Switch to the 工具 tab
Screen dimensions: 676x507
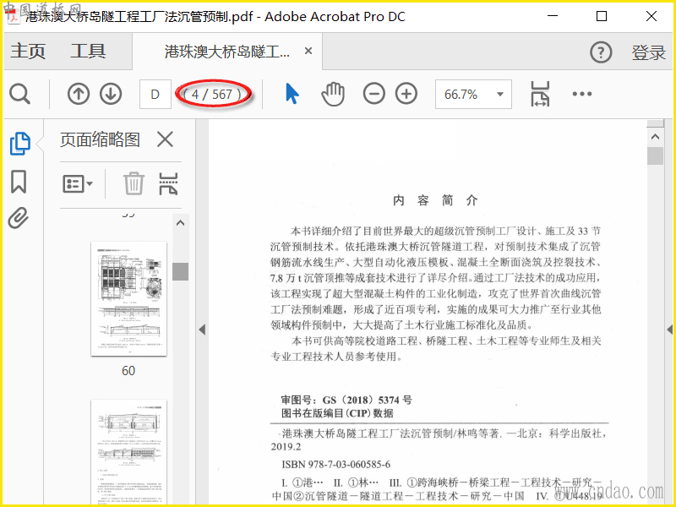tap(89, 52)
